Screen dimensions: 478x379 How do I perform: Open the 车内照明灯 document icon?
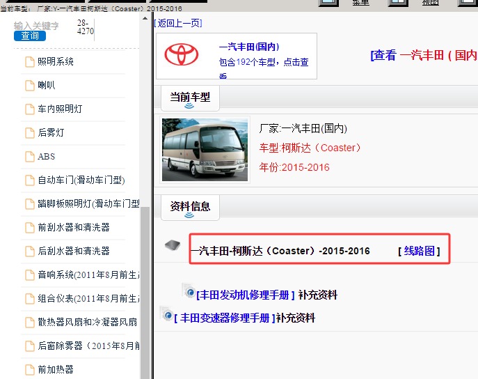pyautogui.click(x=29, y=109)
